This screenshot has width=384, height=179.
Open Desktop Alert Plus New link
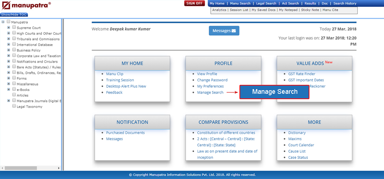[x=126, y=86]
